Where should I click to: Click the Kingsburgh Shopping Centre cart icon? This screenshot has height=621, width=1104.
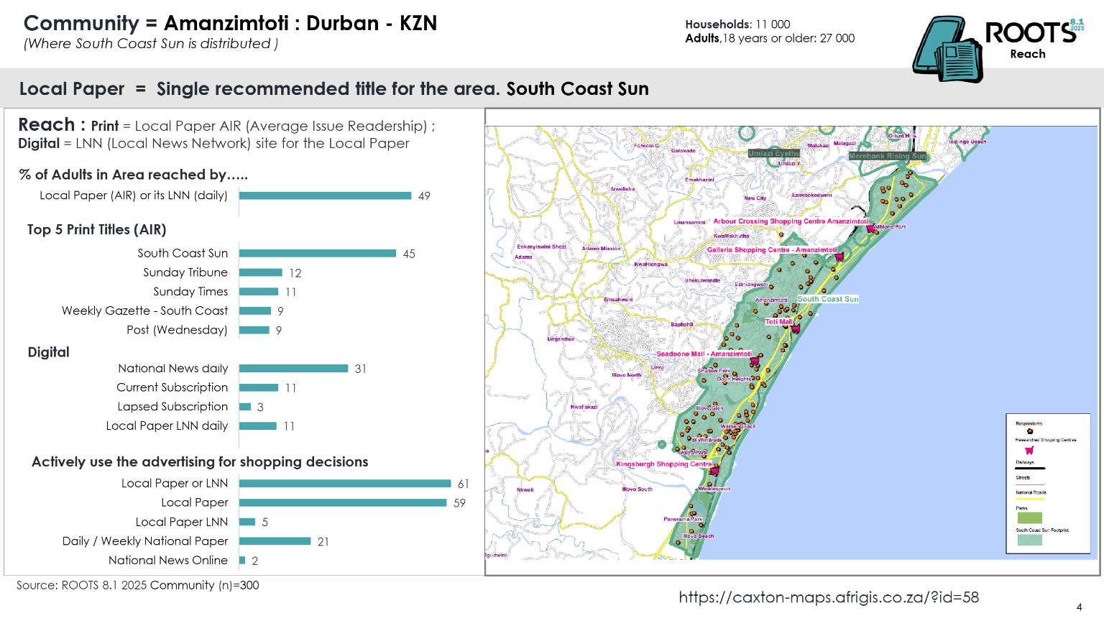[714, 471]
